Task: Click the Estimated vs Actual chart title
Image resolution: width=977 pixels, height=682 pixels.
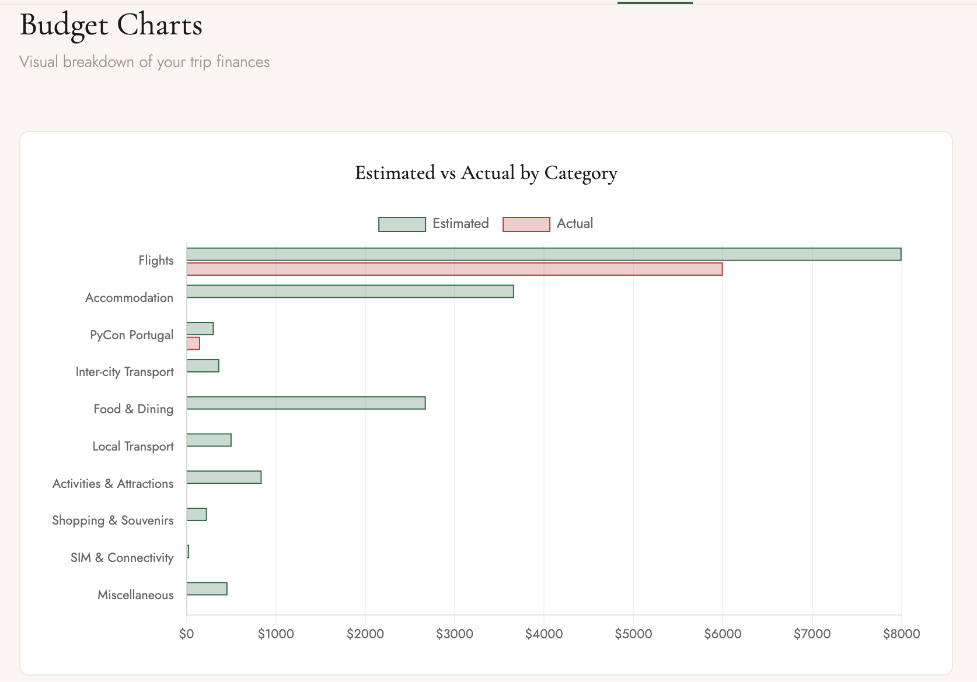Action: pyautogui.click(x=486, y=173)
